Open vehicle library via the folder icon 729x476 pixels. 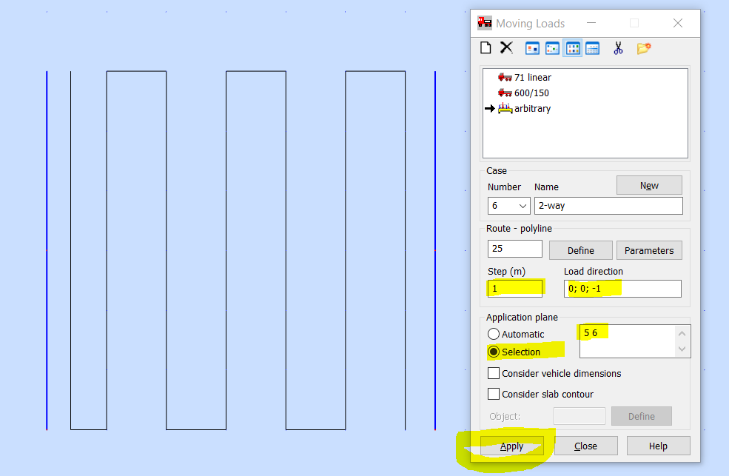(642, 47)
